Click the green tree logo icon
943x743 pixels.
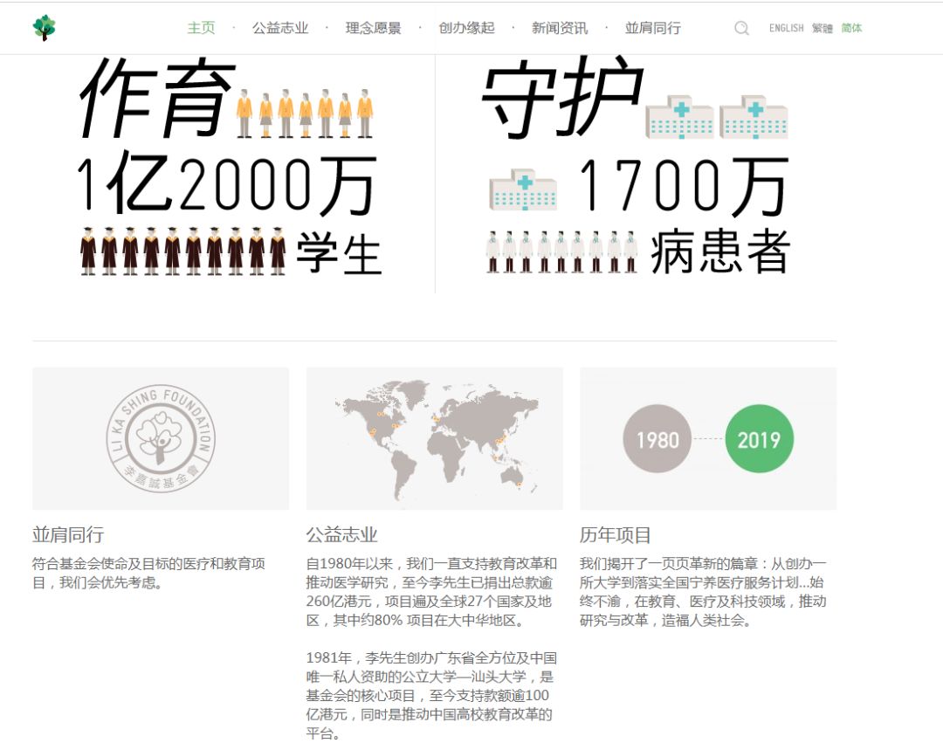coord(44,28)
